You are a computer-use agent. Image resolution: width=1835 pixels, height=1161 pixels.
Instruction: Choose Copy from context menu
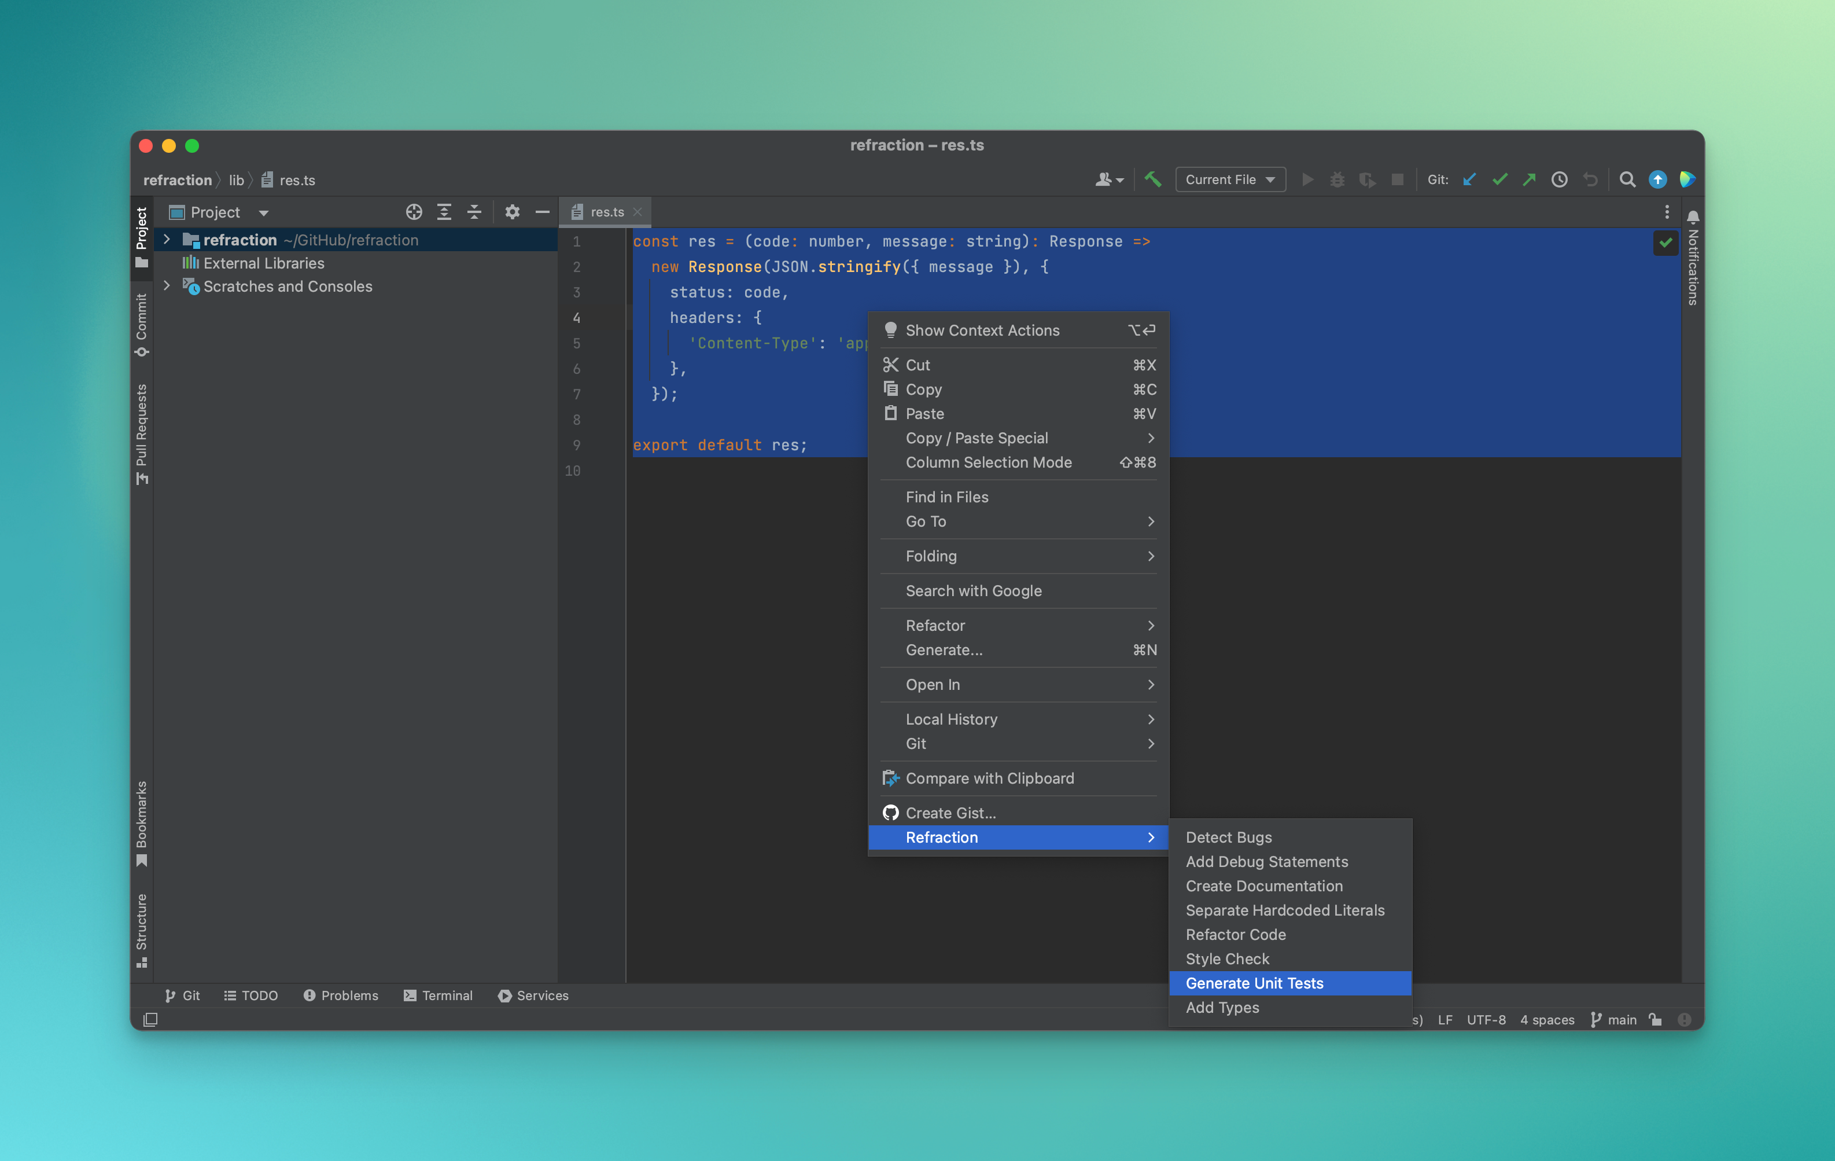pos(1018,390)
